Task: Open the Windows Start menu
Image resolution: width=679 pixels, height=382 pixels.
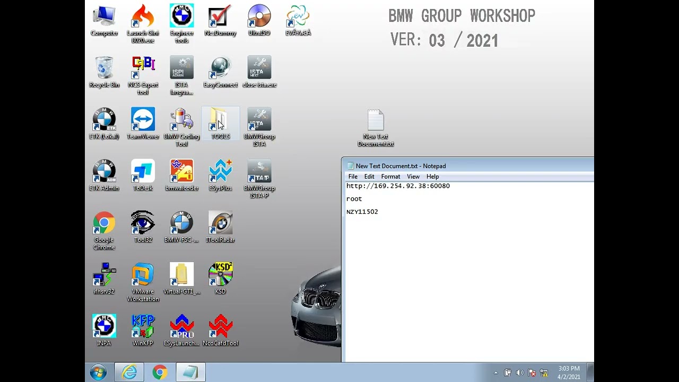Action: [x=98, y=372]
